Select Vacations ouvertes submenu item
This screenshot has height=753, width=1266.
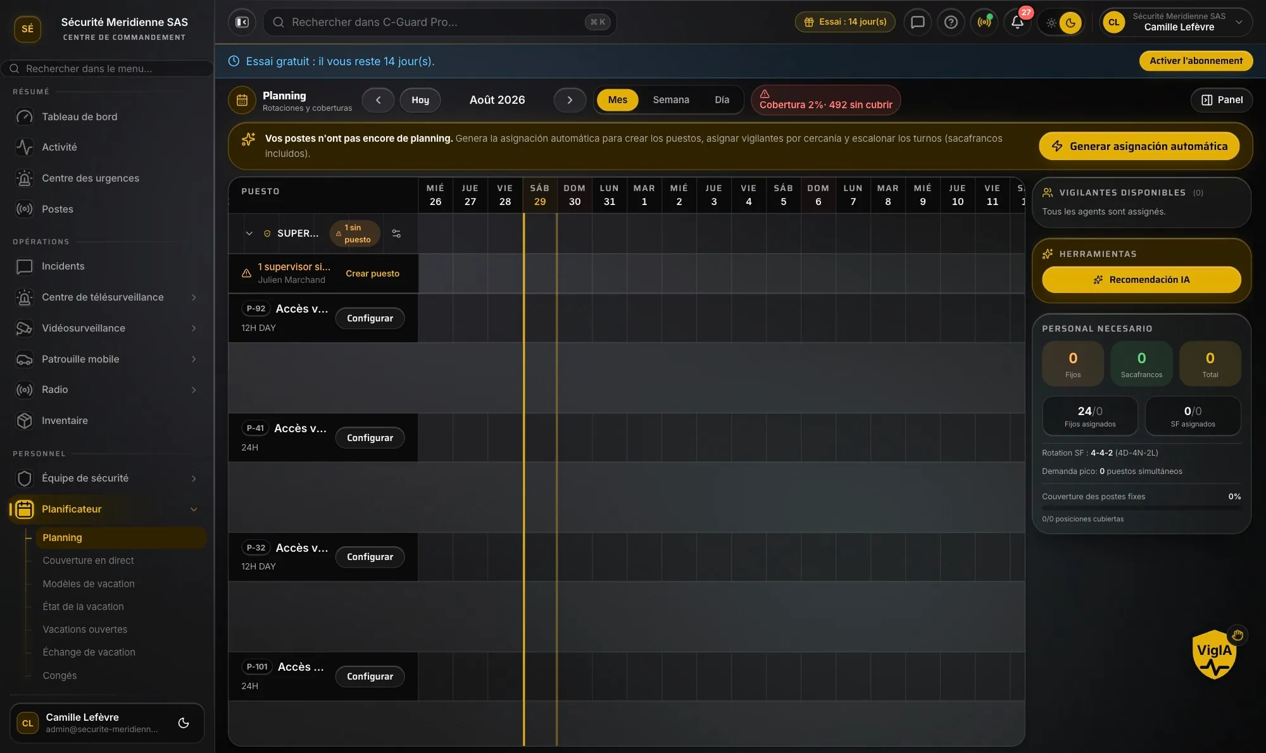[85, 629]
